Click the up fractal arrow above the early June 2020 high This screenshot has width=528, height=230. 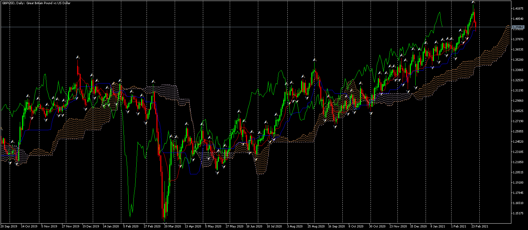239,111
